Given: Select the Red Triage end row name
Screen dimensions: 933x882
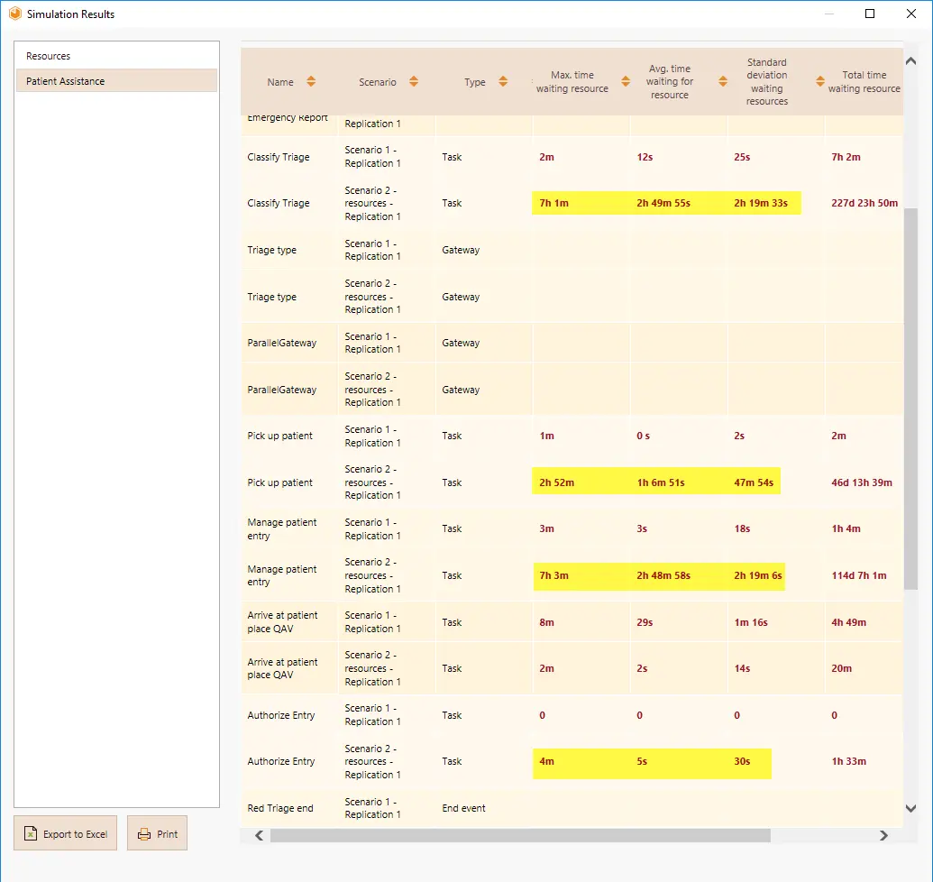Looking at the screenshot, I should pos(280,808).
